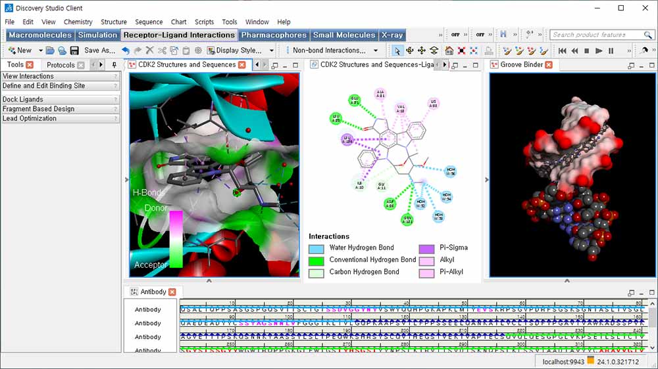Activate the Translate move tool
The height and width of the screenshot is (369, 658).
click(x=422, y=51)
